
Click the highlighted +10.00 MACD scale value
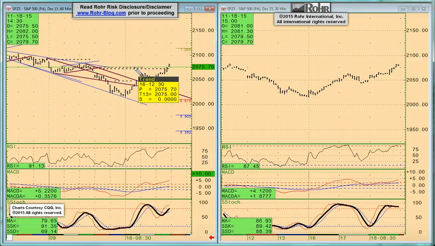coord(202,174)
